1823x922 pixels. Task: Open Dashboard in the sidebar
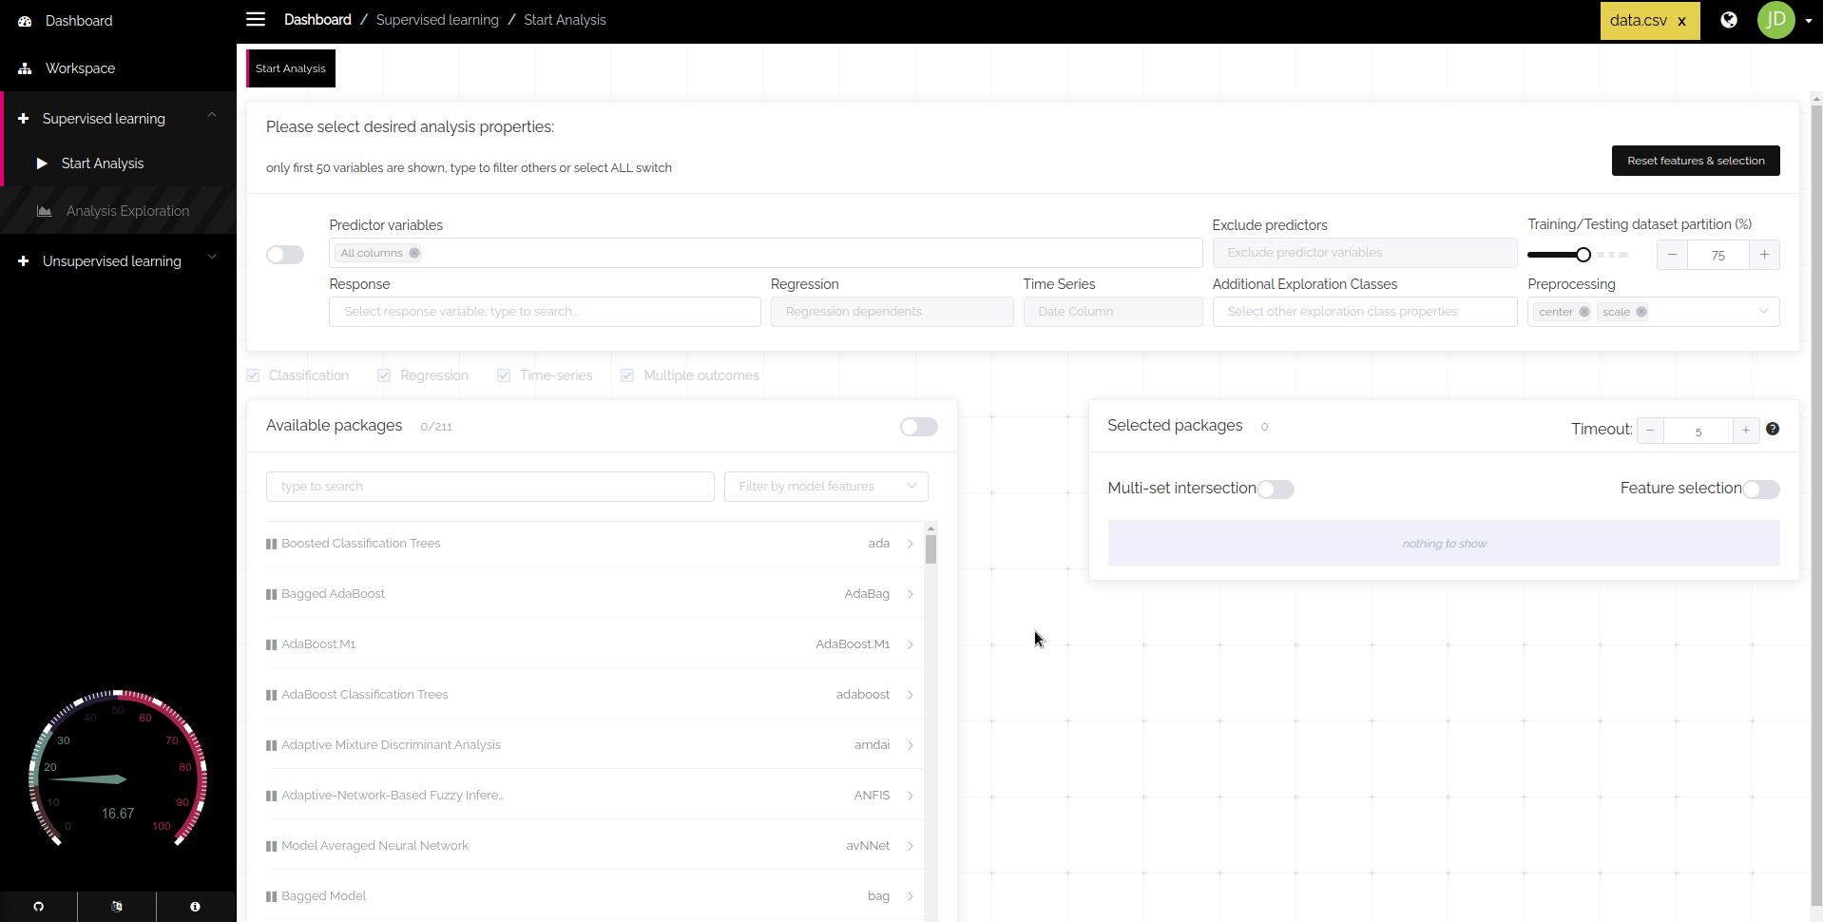pos(118,21)
